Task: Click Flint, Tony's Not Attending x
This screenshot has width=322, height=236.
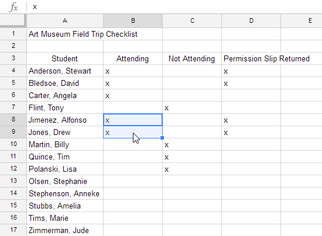Action: (166, 108)
